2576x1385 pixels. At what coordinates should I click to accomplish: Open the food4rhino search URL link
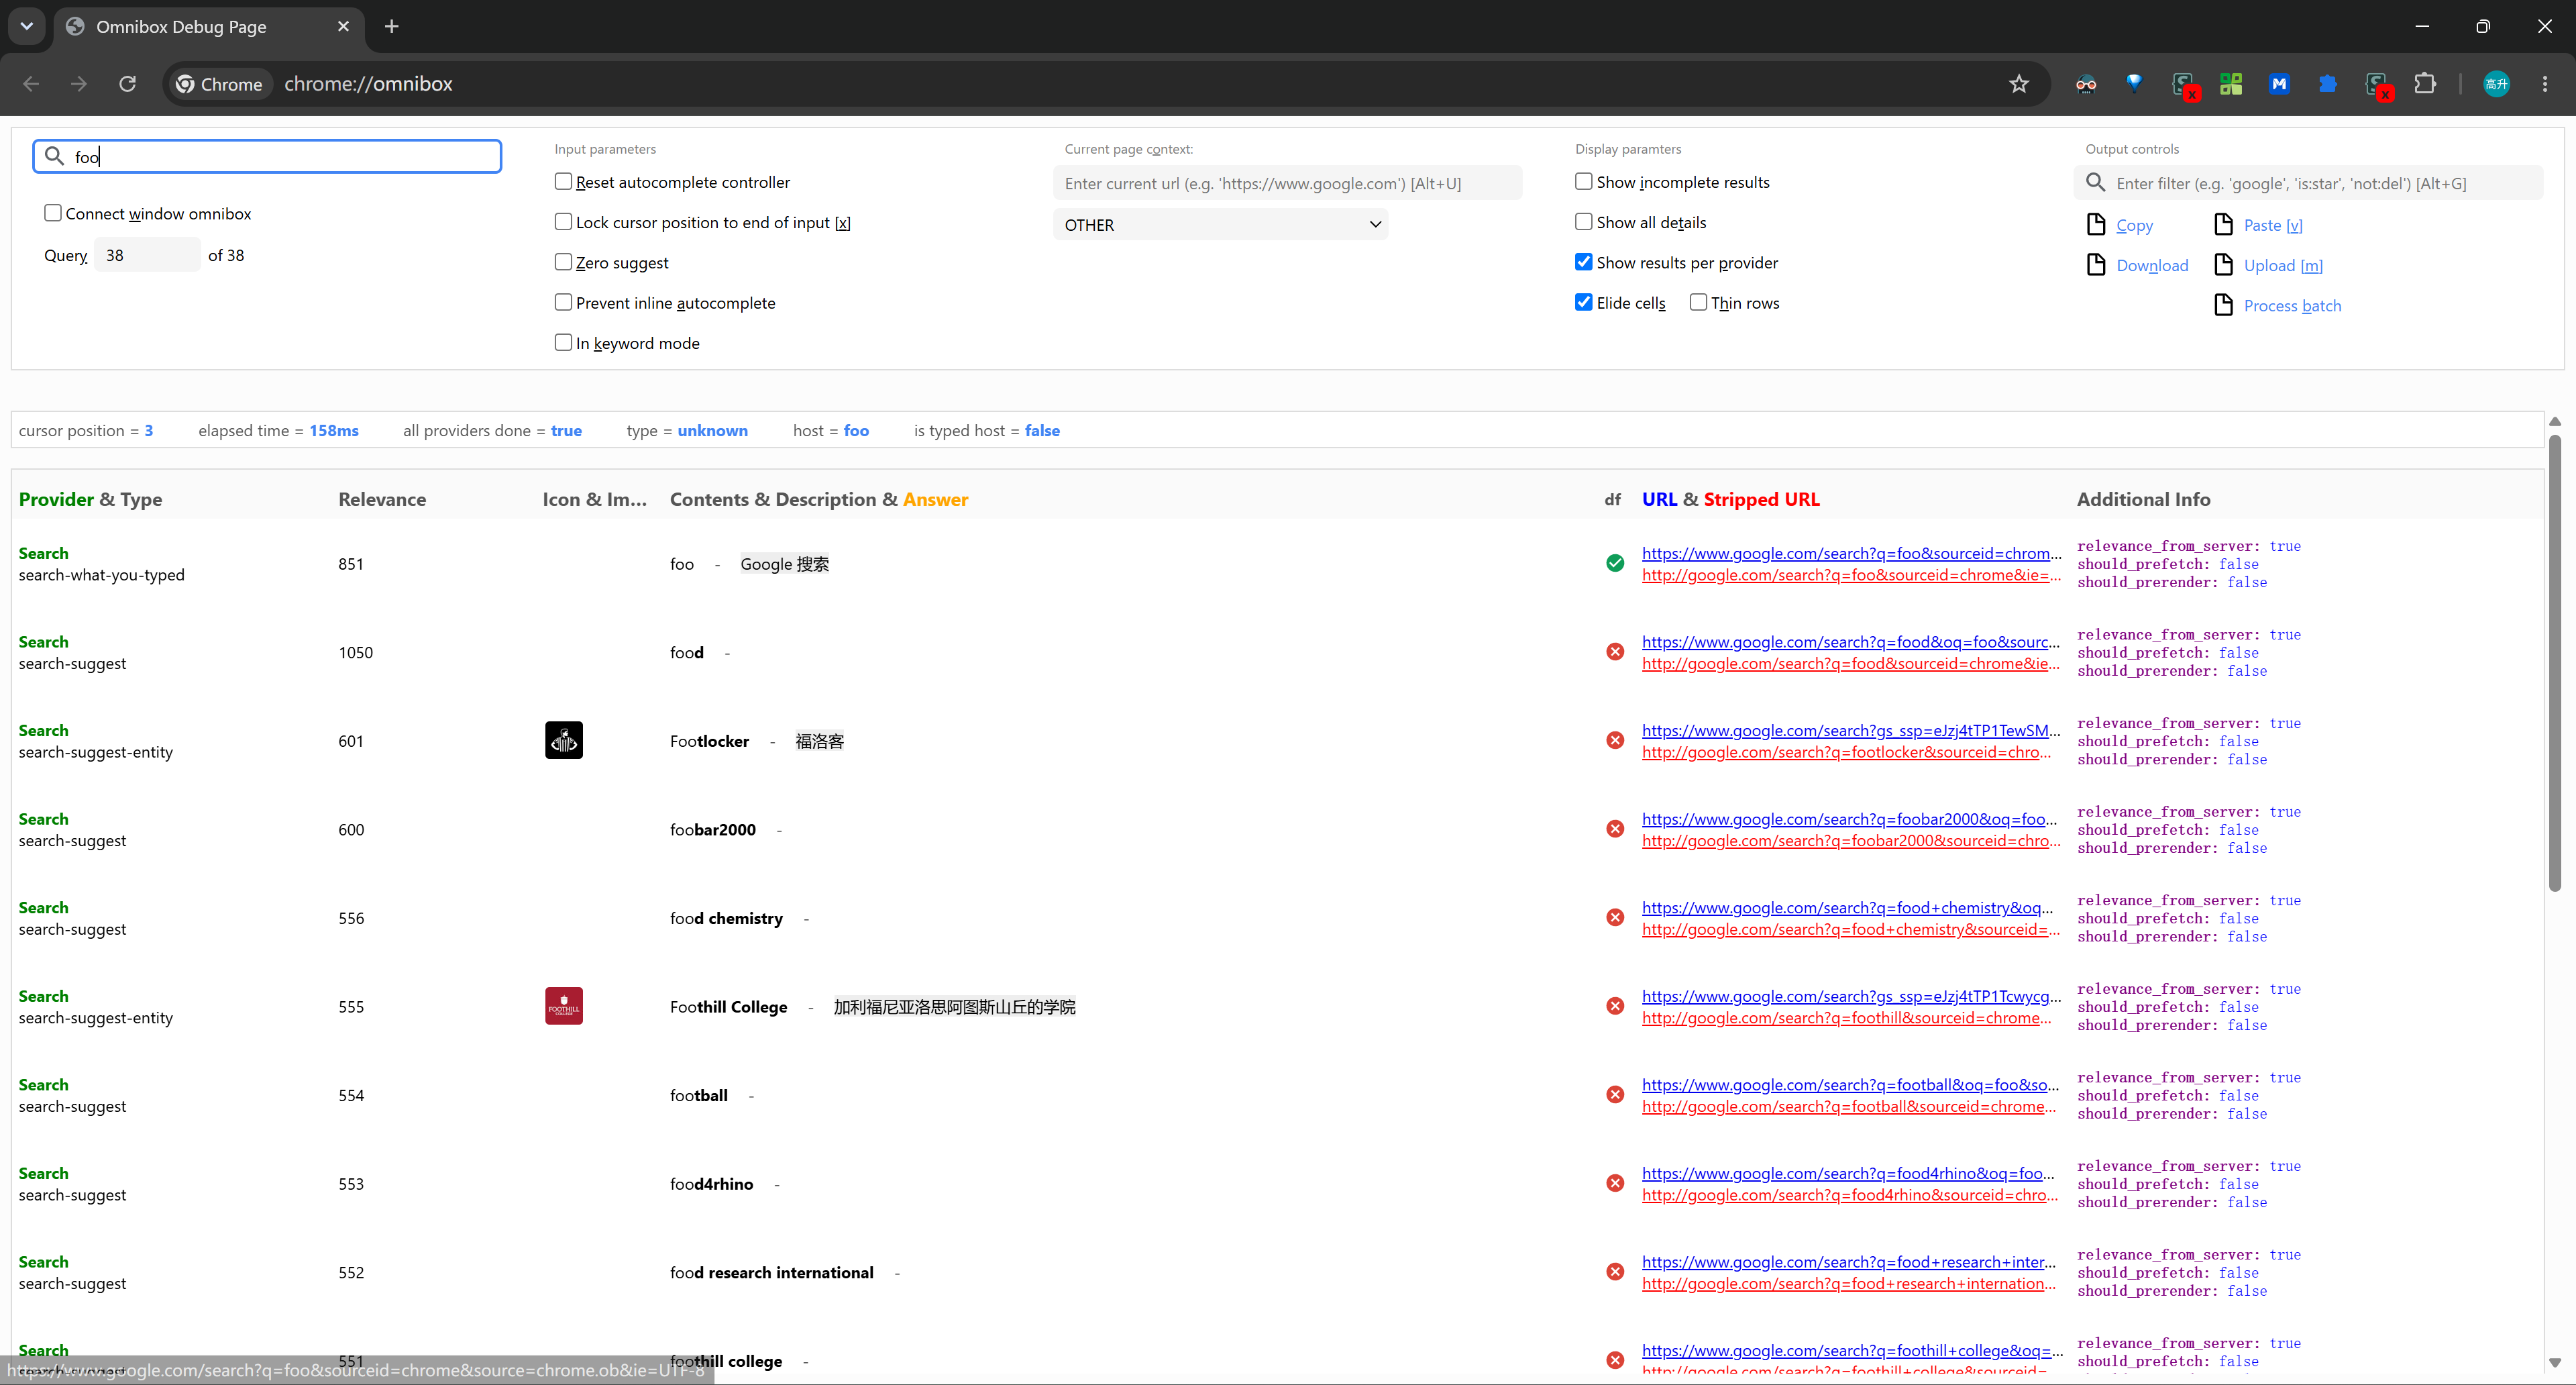(1848, 1173)
